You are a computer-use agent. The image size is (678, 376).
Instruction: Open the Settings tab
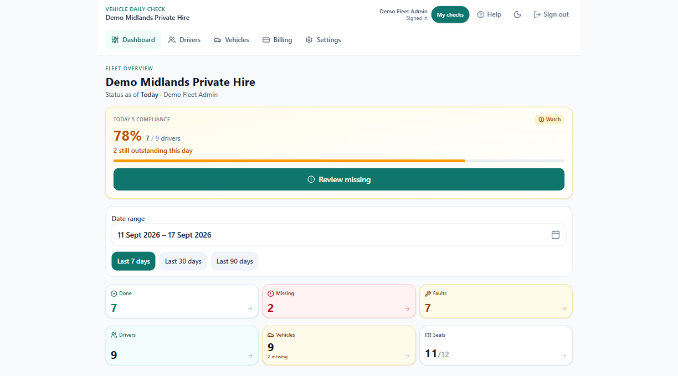click(x=323, y=40)
